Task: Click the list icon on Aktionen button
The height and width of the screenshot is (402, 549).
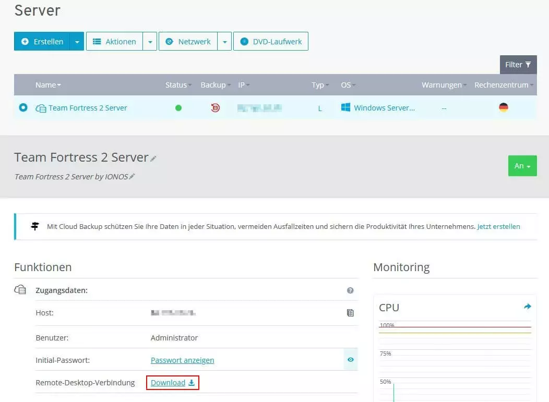Action: pyautogui.click(x=97, y=41)
